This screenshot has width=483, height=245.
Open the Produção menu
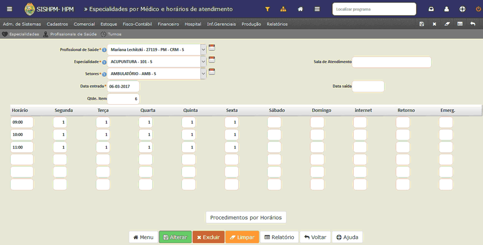[x=251, y=24]
